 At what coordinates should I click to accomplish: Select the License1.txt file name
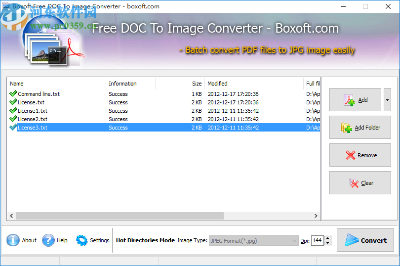(x=33, y=111)
